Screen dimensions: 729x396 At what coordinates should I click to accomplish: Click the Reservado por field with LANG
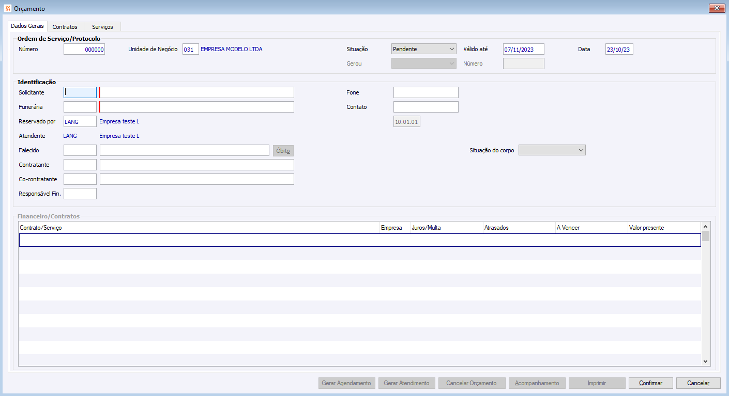click(80, 121)
